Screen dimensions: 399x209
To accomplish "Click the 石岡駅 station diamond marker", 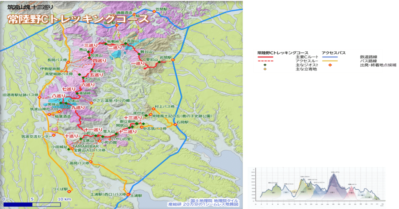I will click(175, 124).
